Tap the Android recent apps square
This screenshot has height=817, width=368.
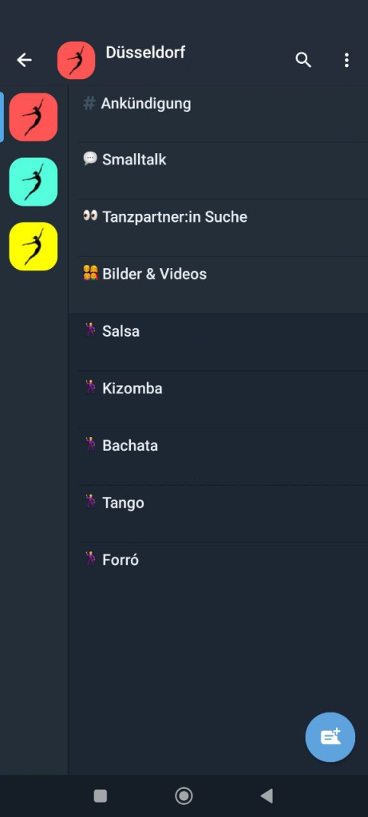[100, 795]
